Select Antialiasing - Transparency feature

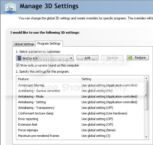pos(36,108)
